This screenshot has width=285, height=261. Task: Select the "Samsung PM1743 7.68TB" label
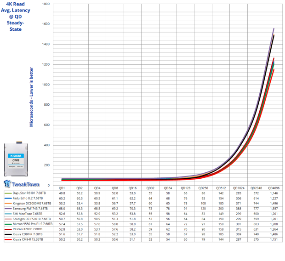click(x=30, y=209)
